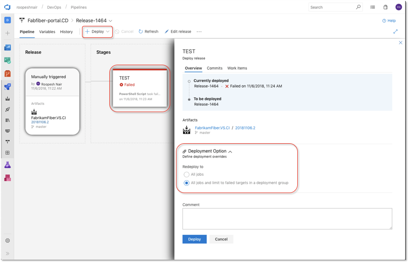Screen dimensions: 409x263
Task: Select the failed TEST stage card
Action: click(x=140, y=88)
